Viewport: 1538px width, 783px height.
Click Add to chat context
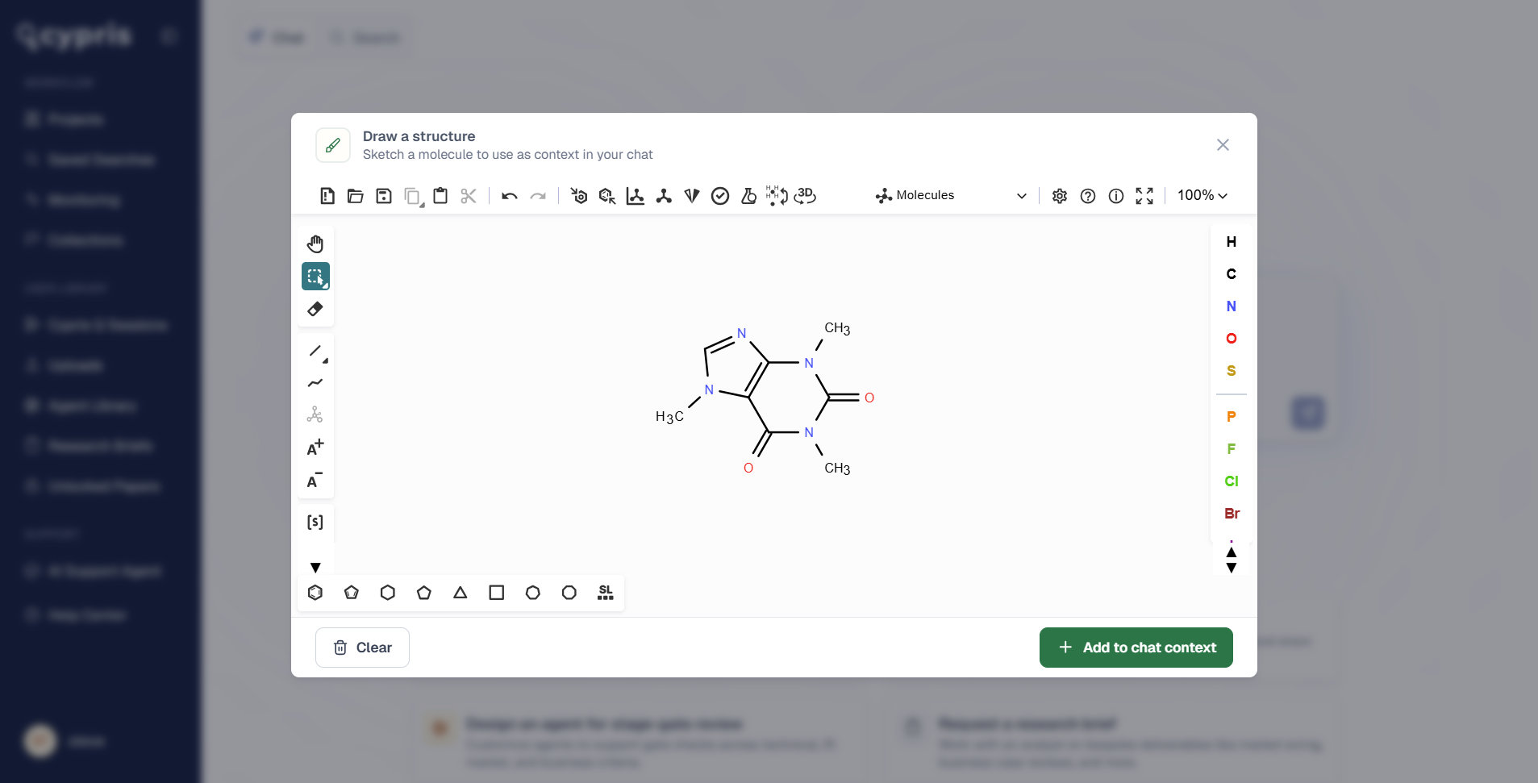click(x=1136, y=648)
